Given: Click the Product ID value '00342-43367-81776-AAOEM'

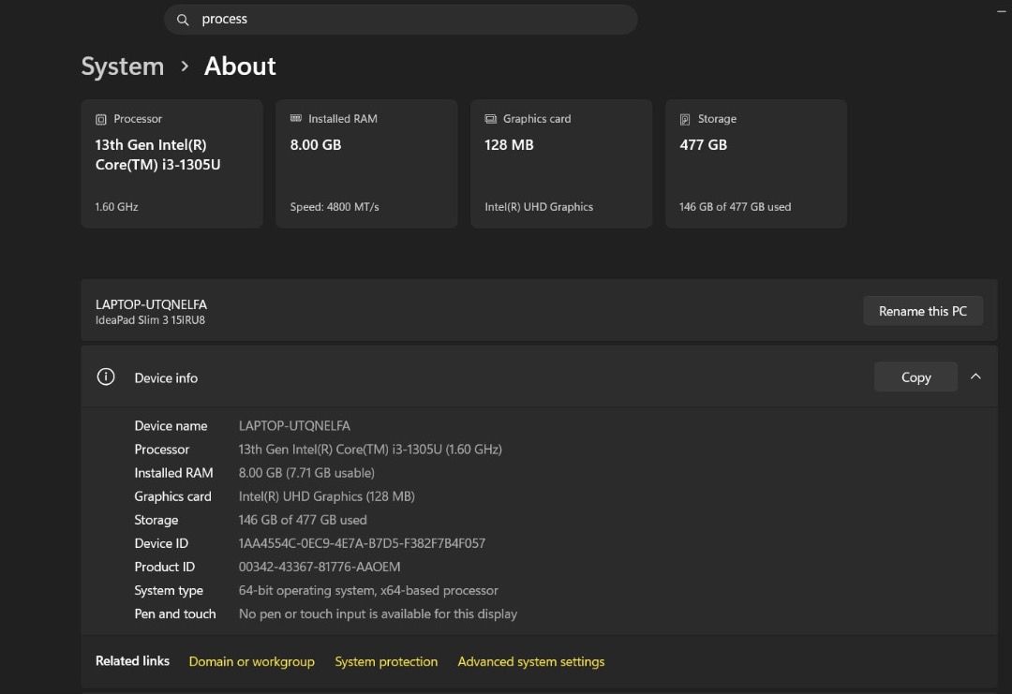Looking at the screenshot, I should tap(320, 567).
